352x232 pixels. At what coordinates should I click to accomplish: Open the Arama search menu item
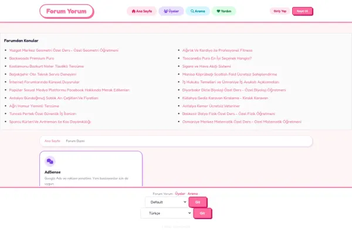[198, 11]
